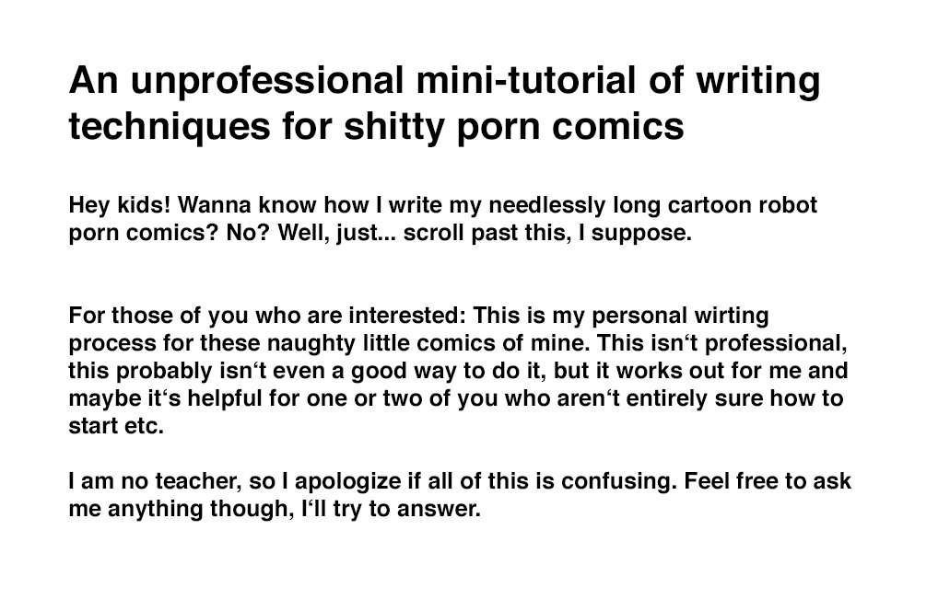Click the words 'start etc.'

[x=116, y=426]
